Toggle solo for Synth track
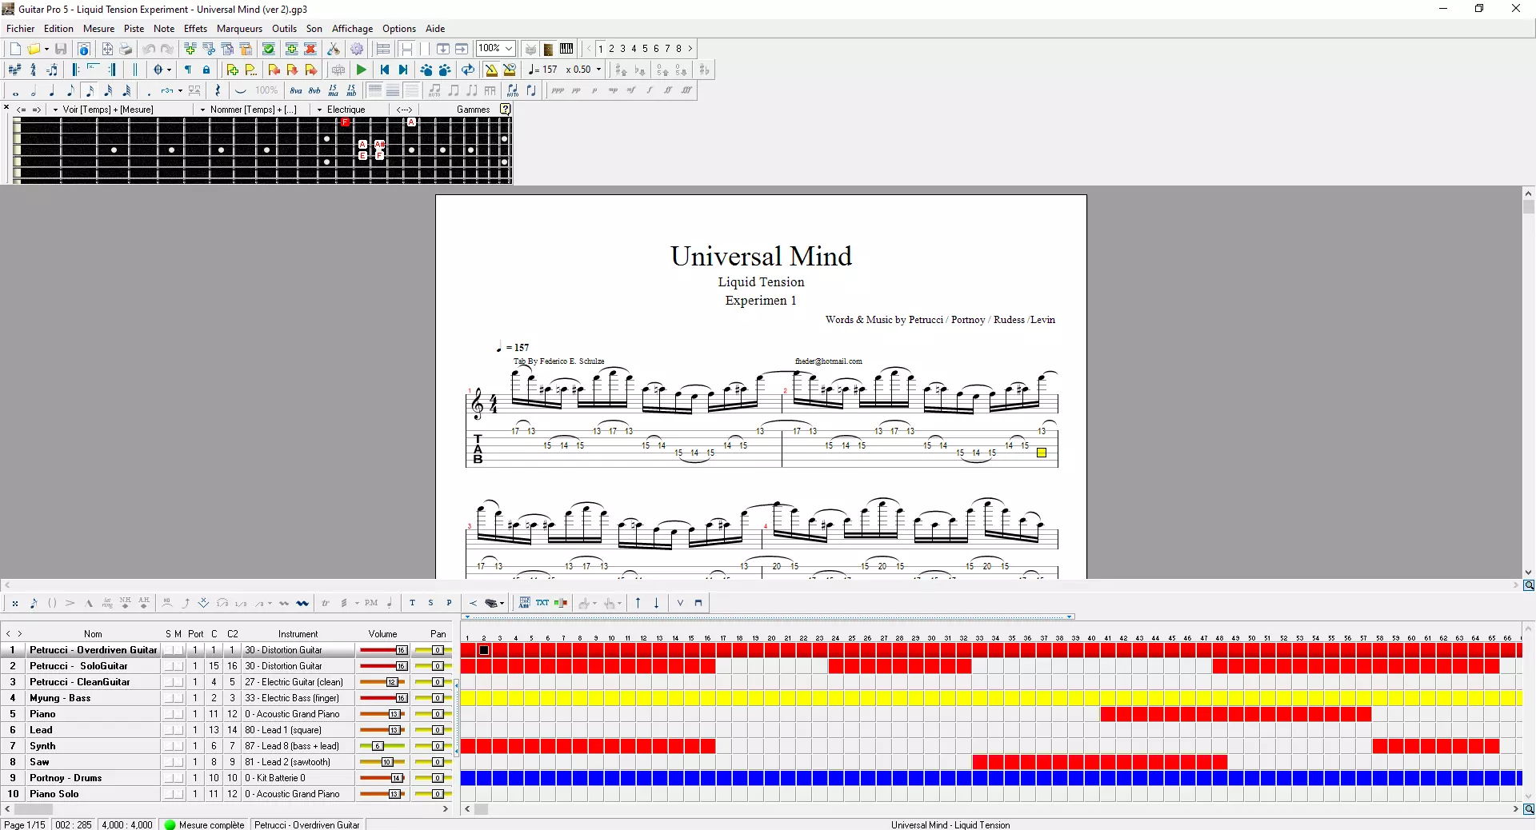Screen dimensions: 1536x830 [x=168, y=746]
